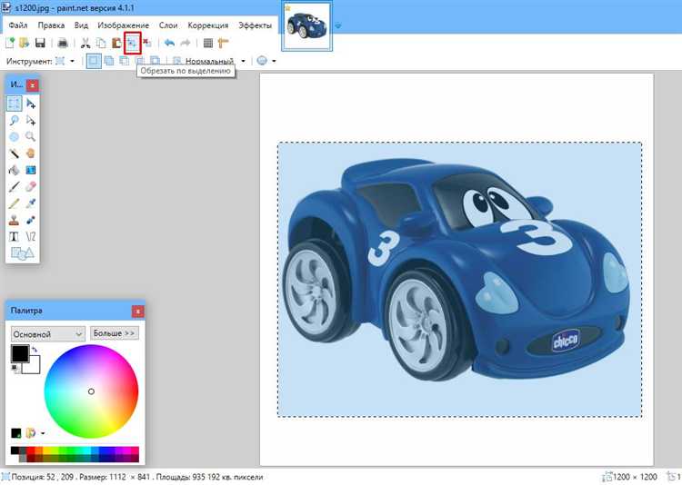Select the Paint Bucket tool

[x=15, y=170]
